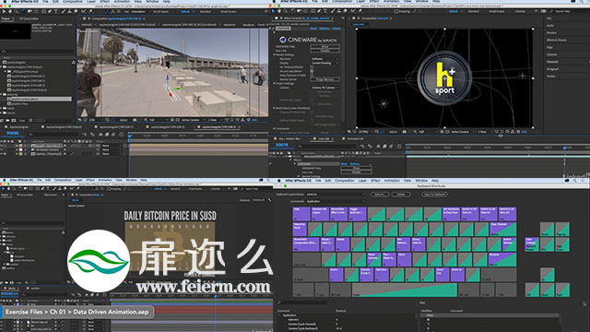Toggle the Keep Textures in RAM checkbox
590x332 pixels.
point(312,76)
